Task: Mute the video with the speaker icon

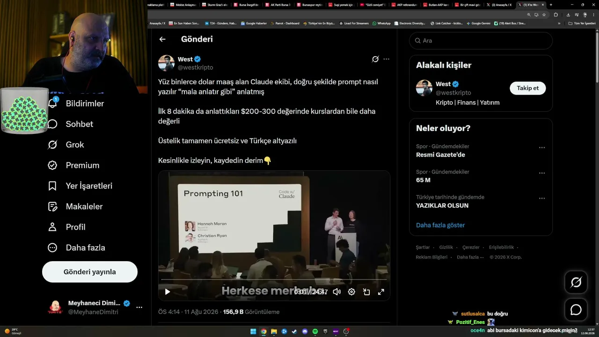Action: (x=336, y=292)
